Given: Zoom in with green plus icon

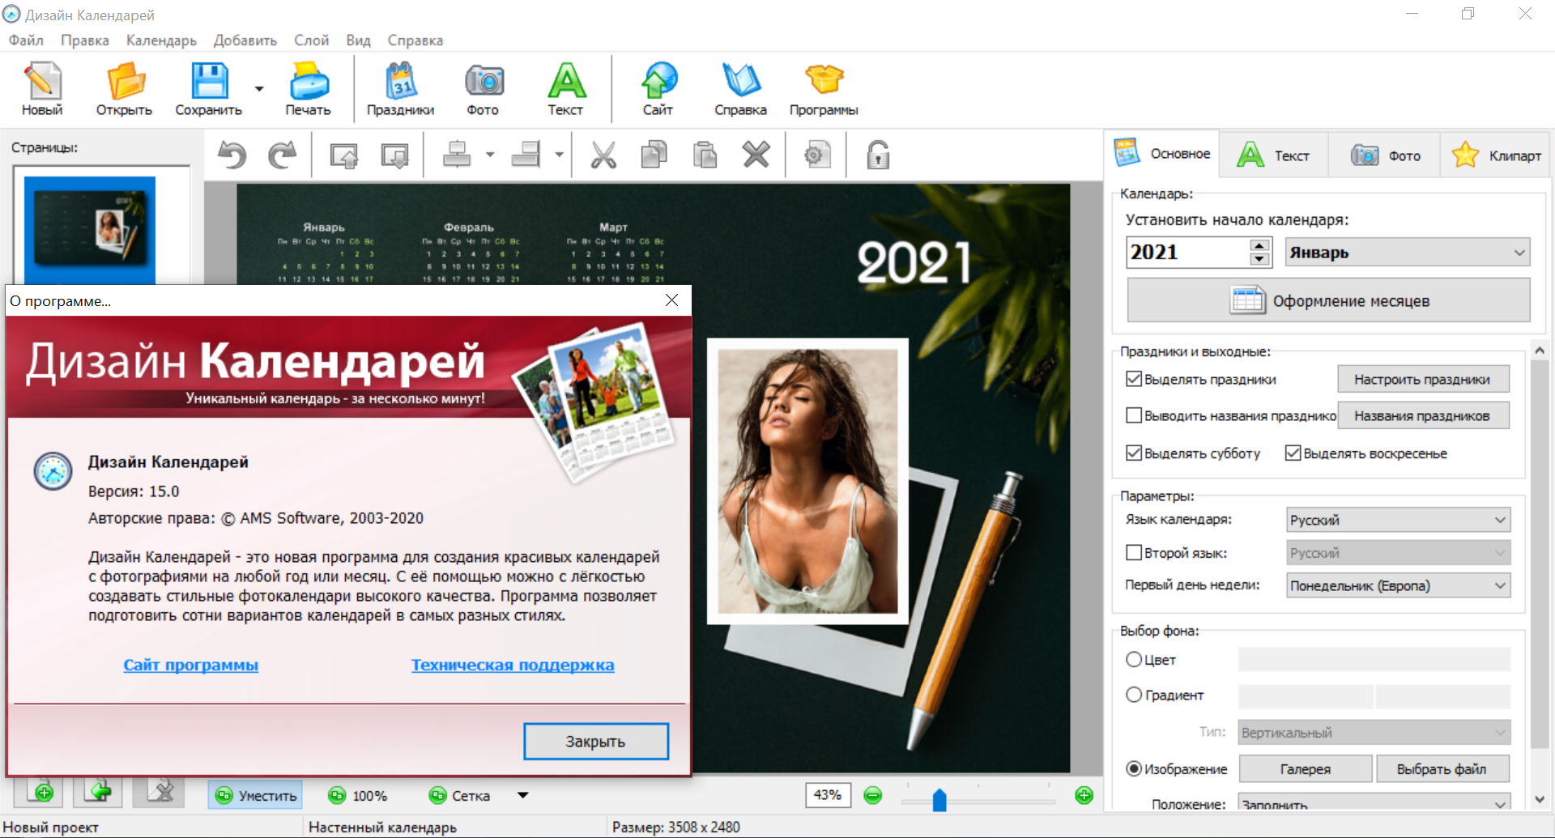Looking at the screenshot, I should 1084,796.
